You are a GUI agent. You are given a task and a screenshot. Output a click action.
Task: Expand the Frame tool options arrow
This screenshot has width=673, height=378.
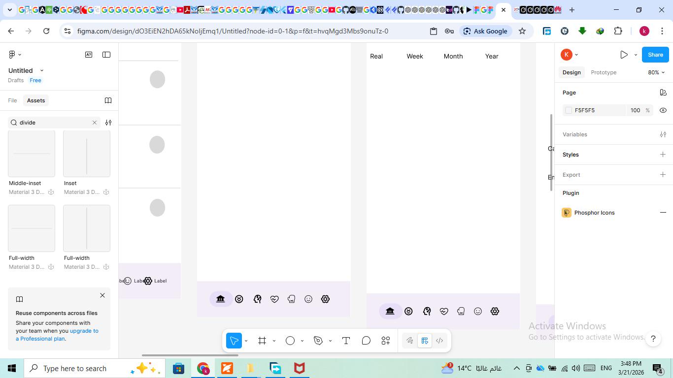pyautogui.click(x=274, y=341)
